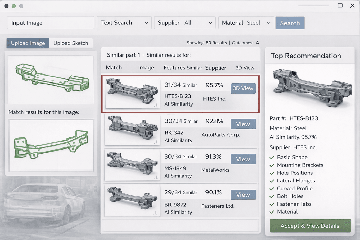Image resolution: width=360 pixels, height=240 pixels.
Task: Click the green traffic-light window button
Action: point(14,6)
